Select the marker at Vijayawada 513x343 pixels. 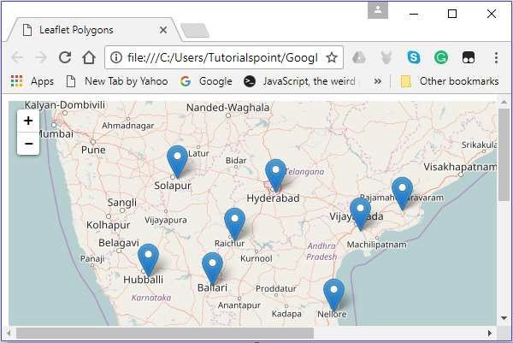point(360,212)
